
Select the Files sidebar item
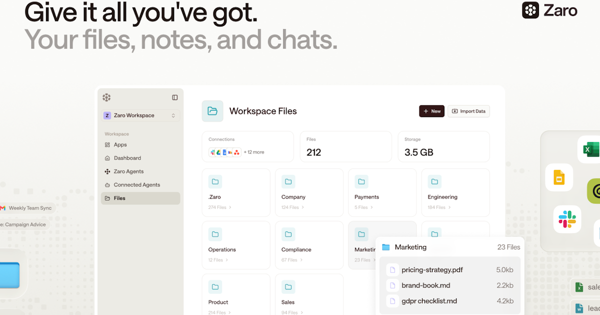point(140,198)
